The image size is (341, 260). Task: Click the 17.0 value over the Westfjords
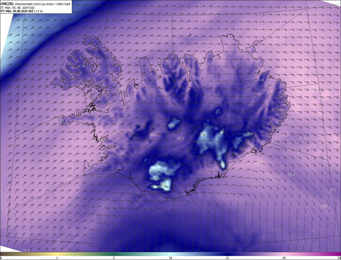(81, 66)
